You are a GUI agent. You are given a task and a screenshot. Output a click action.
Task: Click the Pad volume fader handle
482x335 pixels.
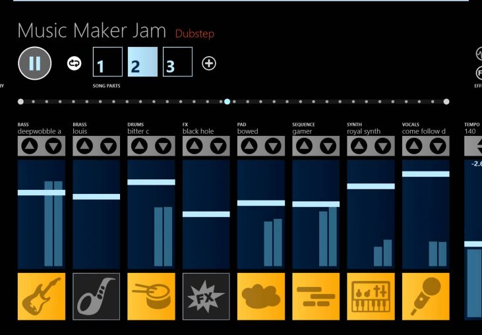[x=261, y=203]
